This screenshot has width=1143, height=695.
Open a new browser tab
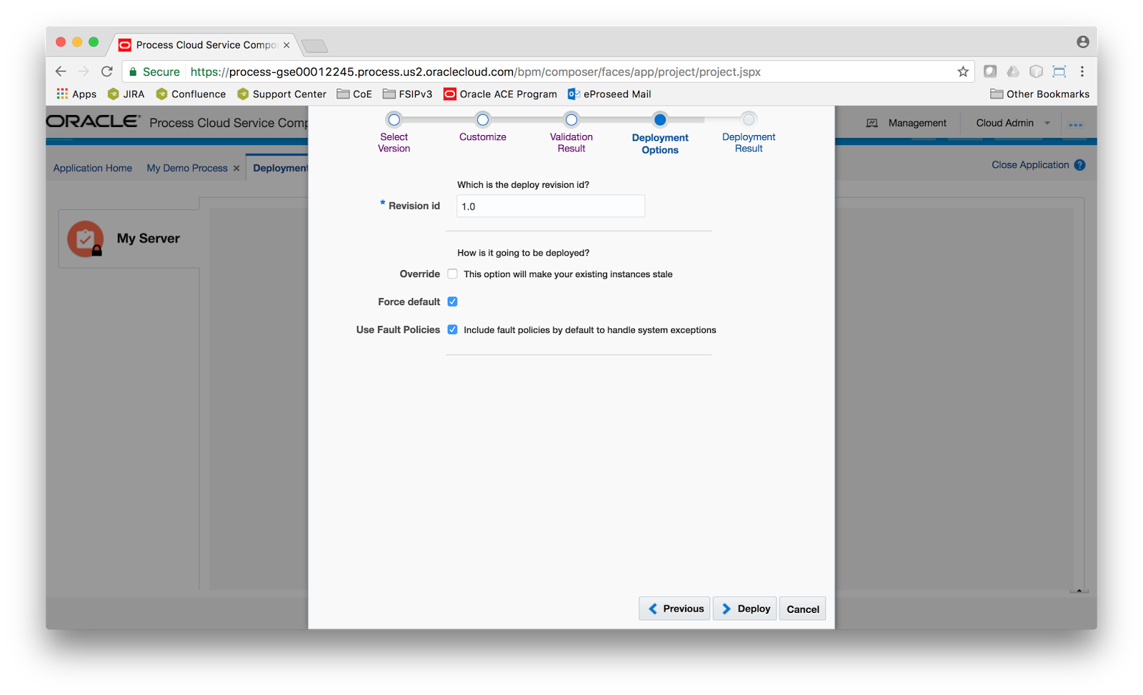[x=314, y=46]
